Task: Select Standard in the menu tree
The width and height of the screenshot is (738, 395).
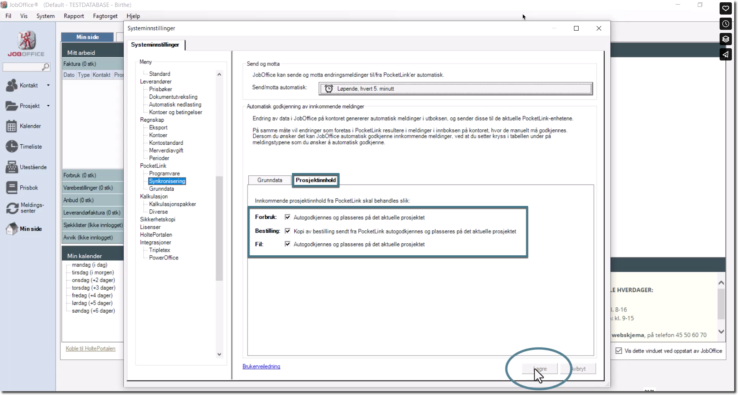Action: click(x=160, y=74)
